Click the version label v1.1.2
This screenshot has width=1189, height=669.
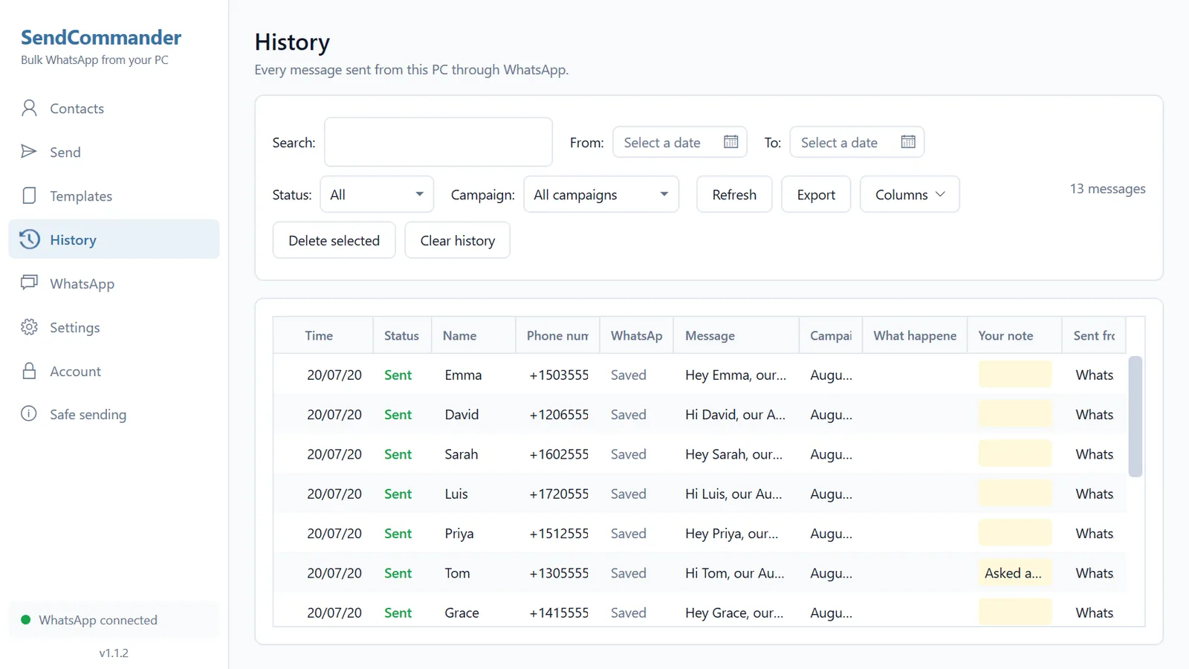[x=114, y=653]
